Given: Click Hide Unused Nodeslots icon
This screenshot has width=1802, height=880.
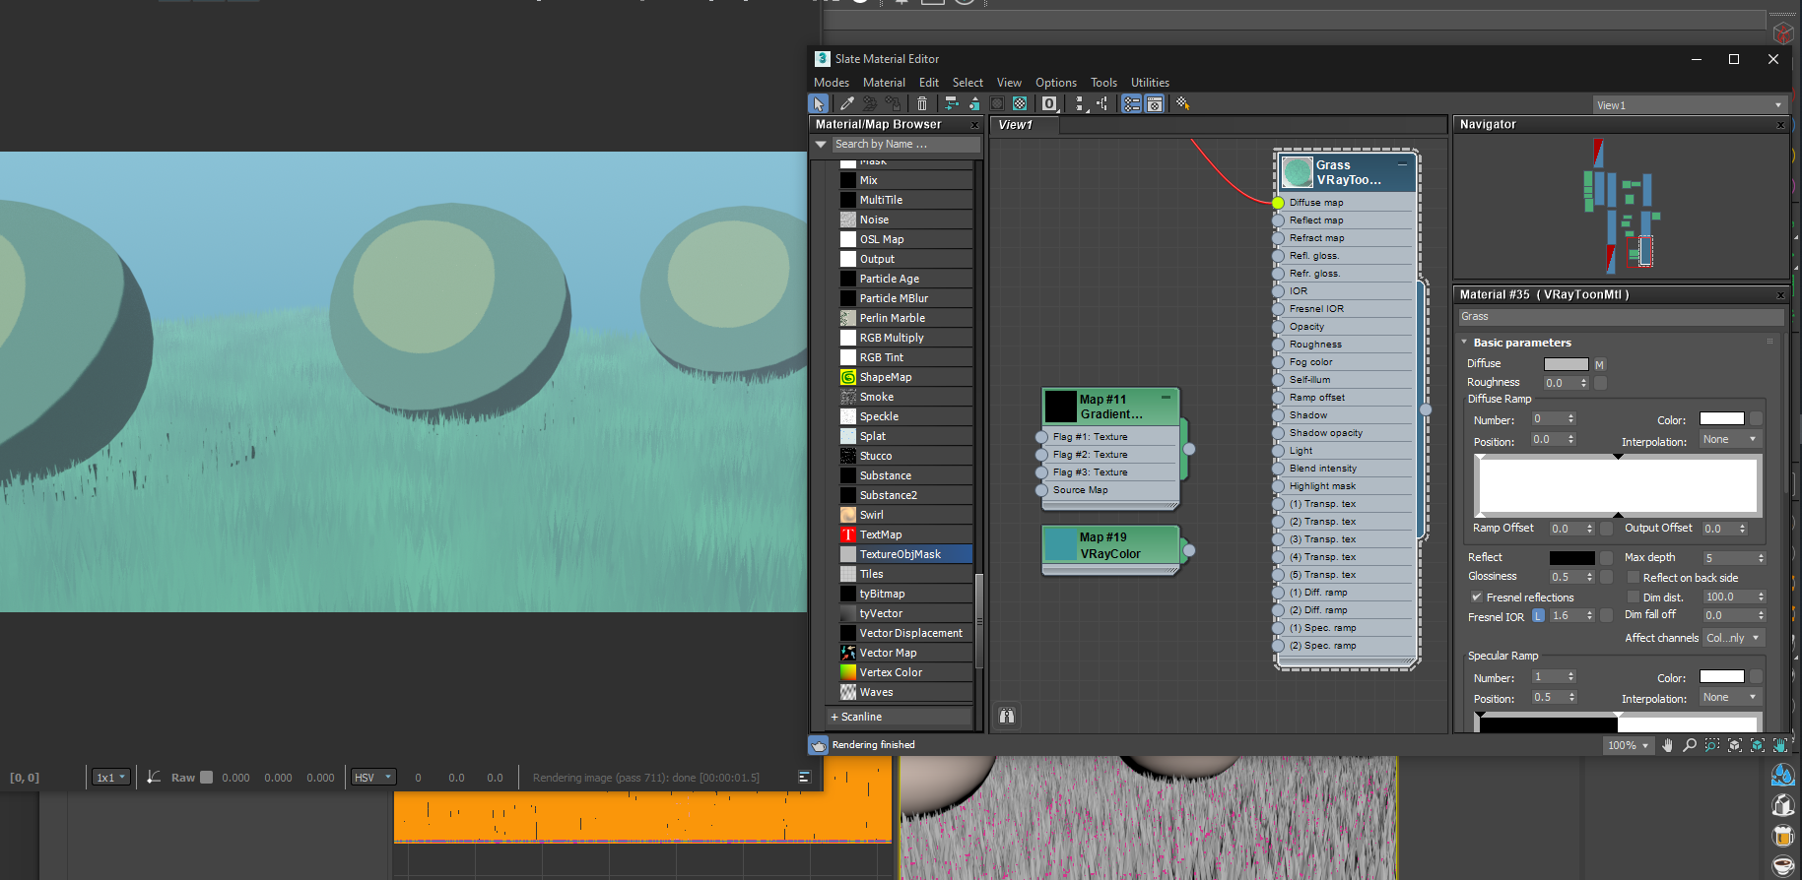Looking at the screenshot, I should click(974, 103).
